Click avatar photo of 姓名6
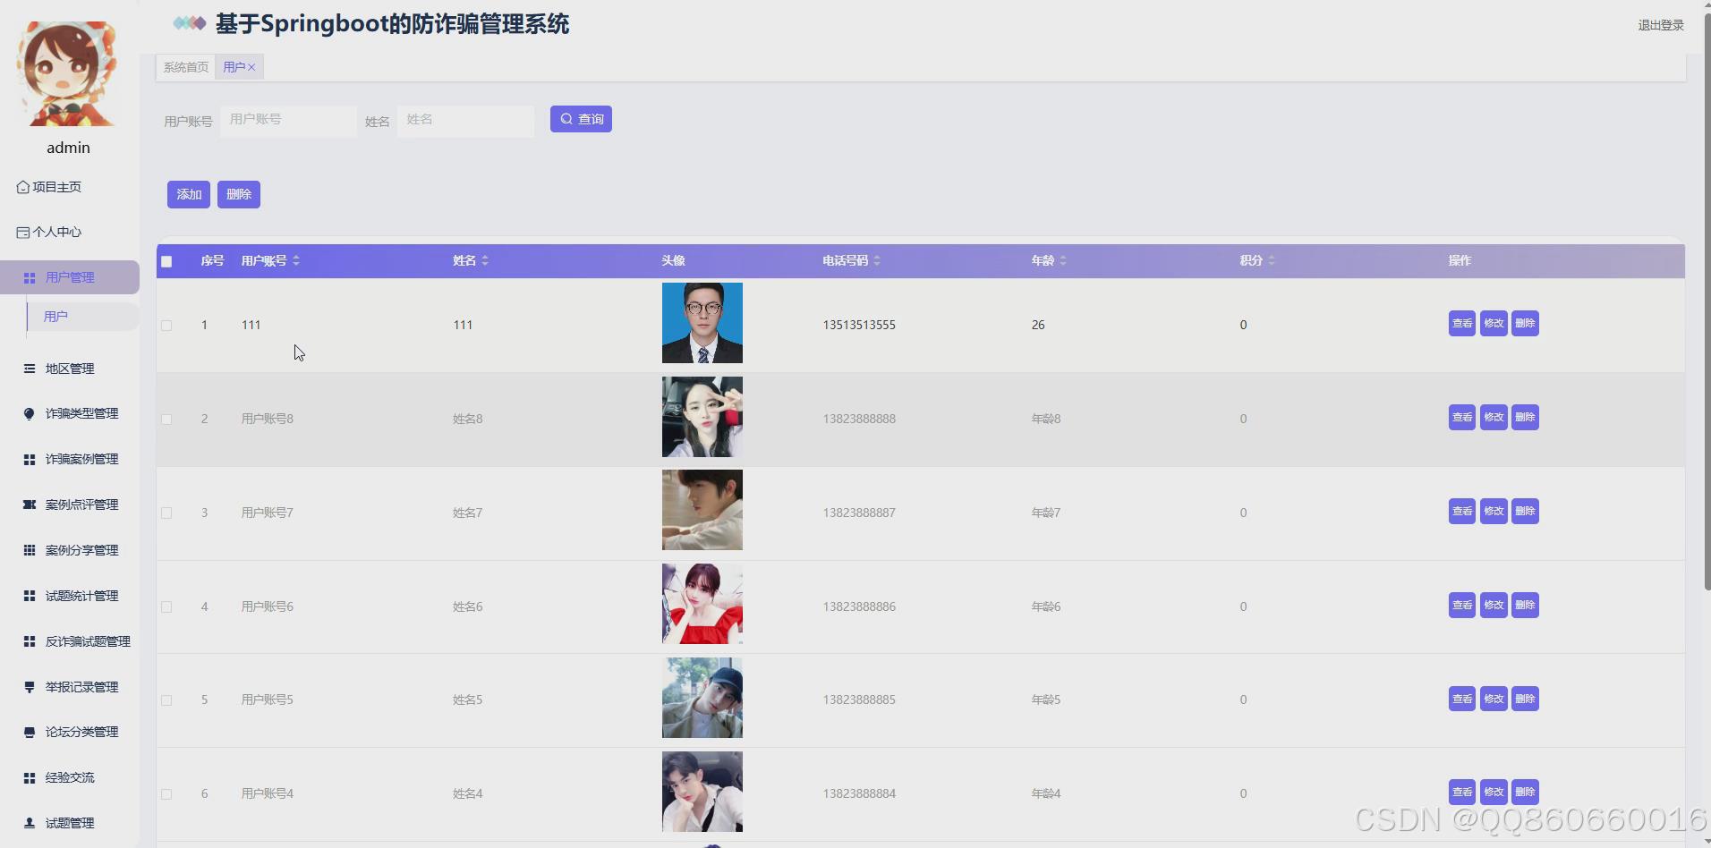 pos(702,604)
